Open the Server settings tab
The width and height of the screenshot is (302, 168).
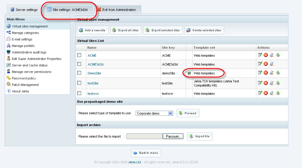(24, 10)
